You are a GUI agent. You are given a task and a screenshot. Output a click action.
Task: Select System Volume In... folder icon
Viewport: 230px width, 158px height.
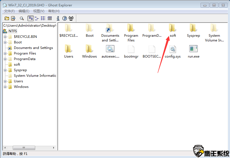pos(214,28)
